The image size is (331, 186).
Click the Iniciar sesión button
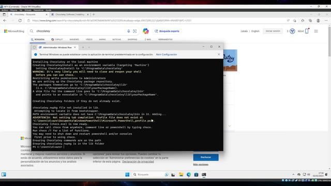[273, 31]
